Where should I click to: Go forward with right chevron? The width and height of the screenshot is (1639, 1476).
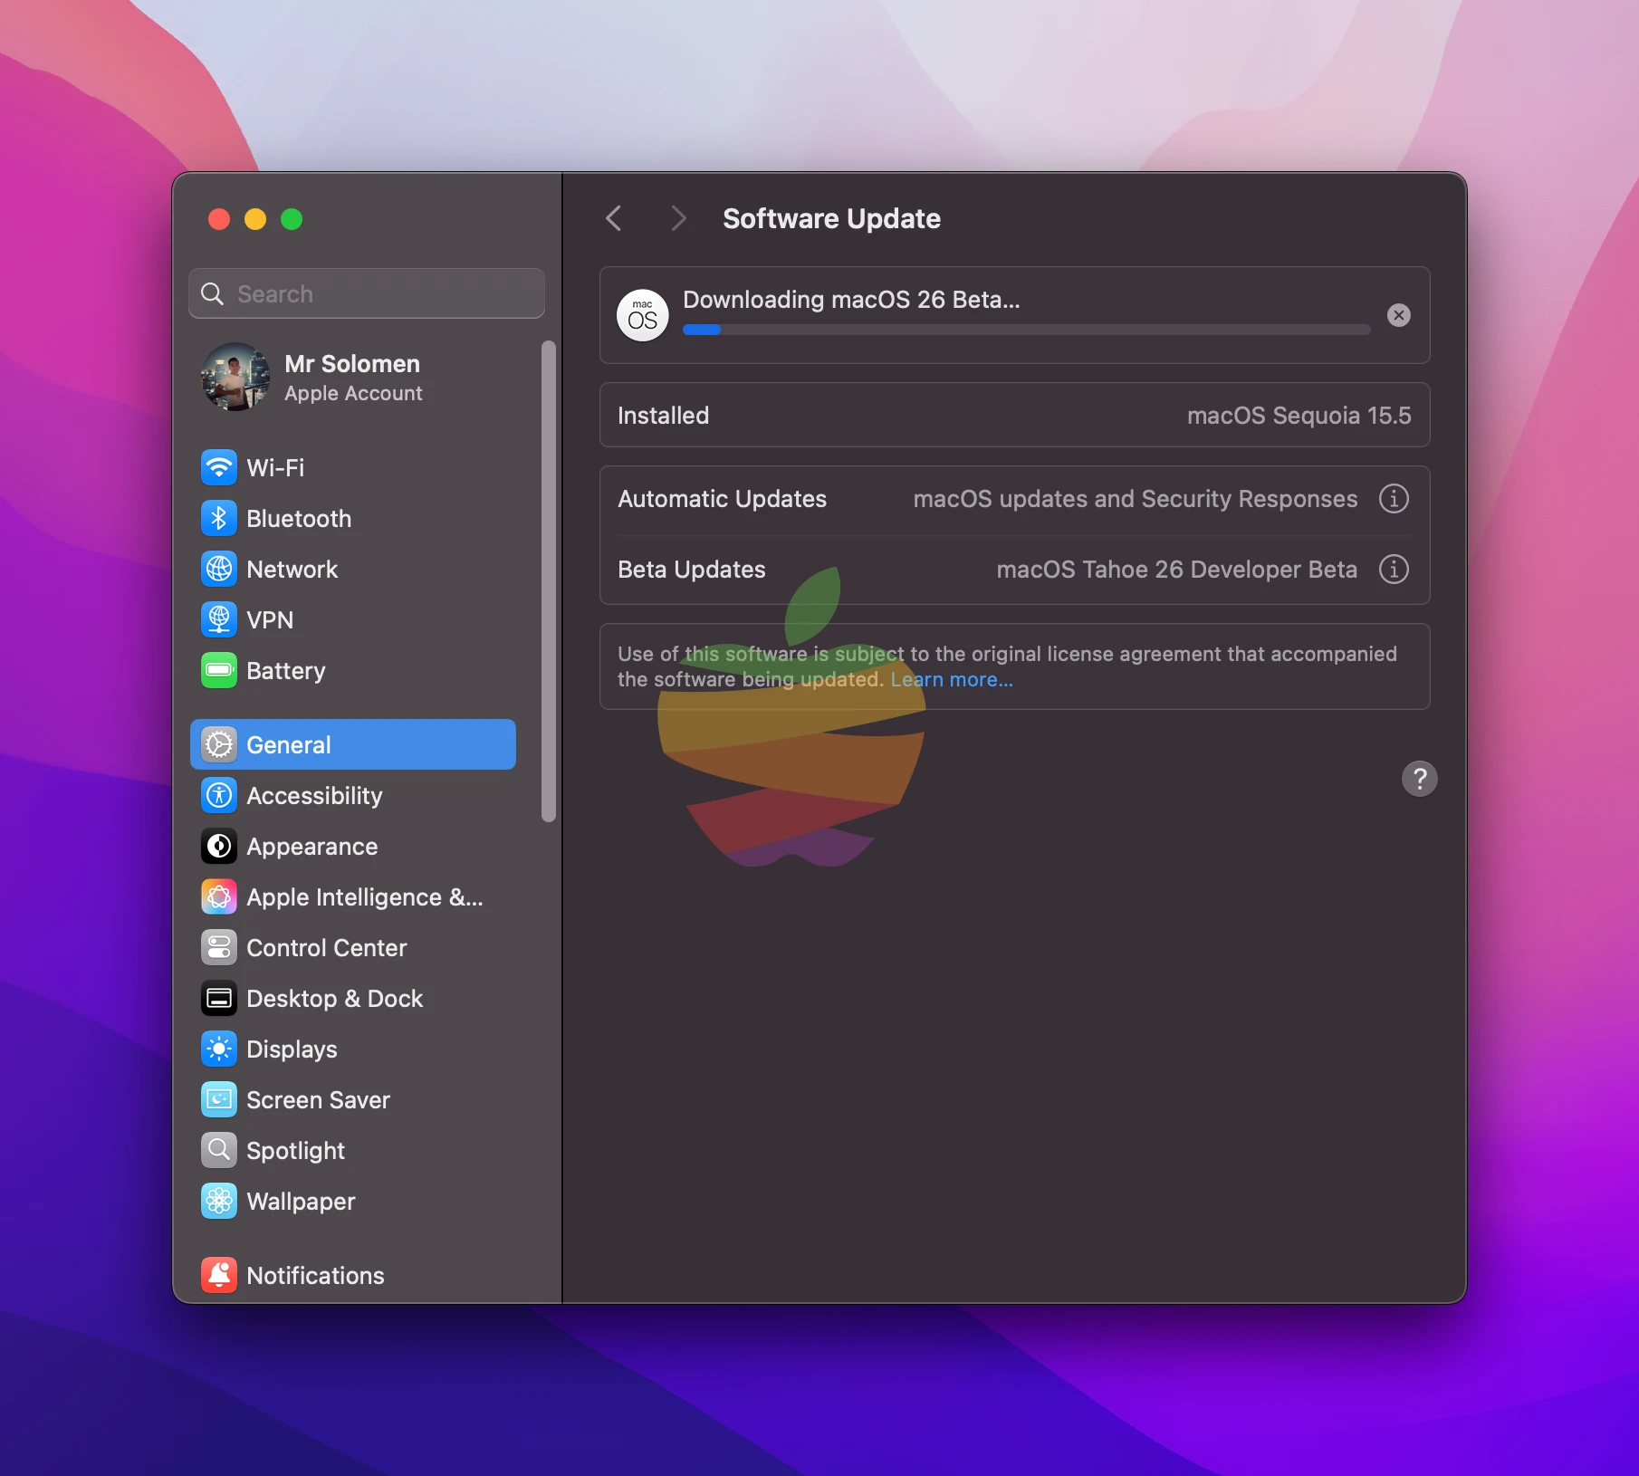pyautogui.click(x=678, y=218)
